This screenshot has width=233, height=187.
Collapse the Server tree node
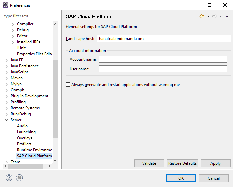(7, 120)
